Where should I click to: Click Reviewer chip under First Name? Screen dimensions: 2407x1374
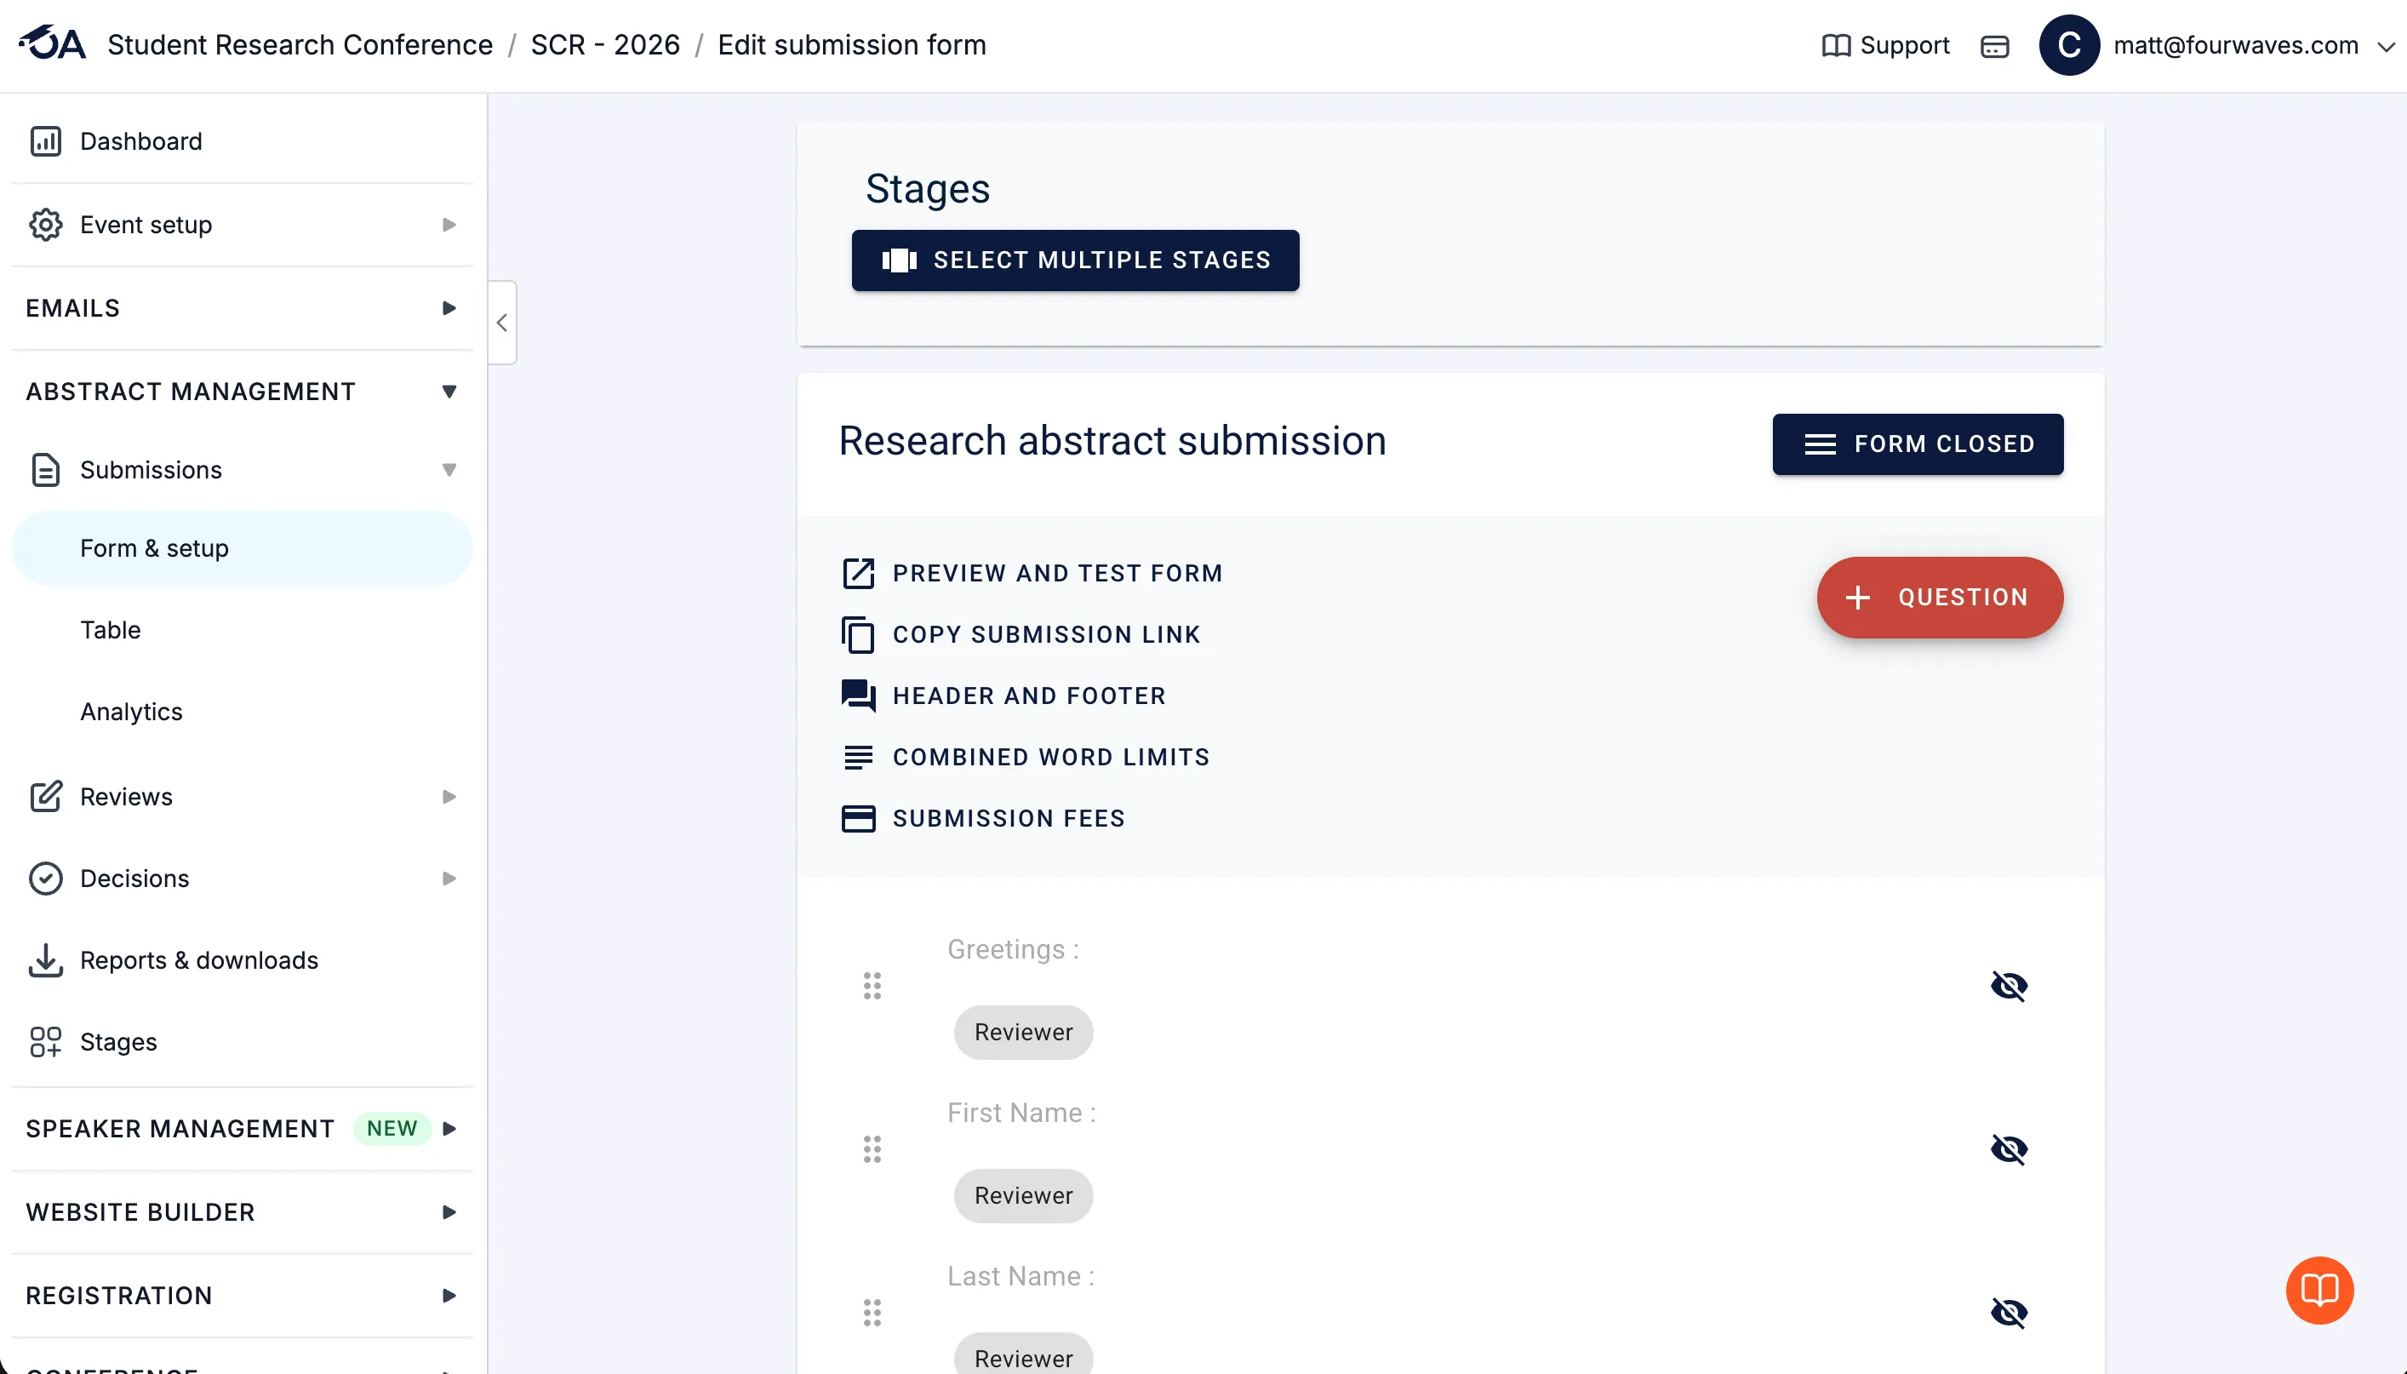[1023, 1195]
